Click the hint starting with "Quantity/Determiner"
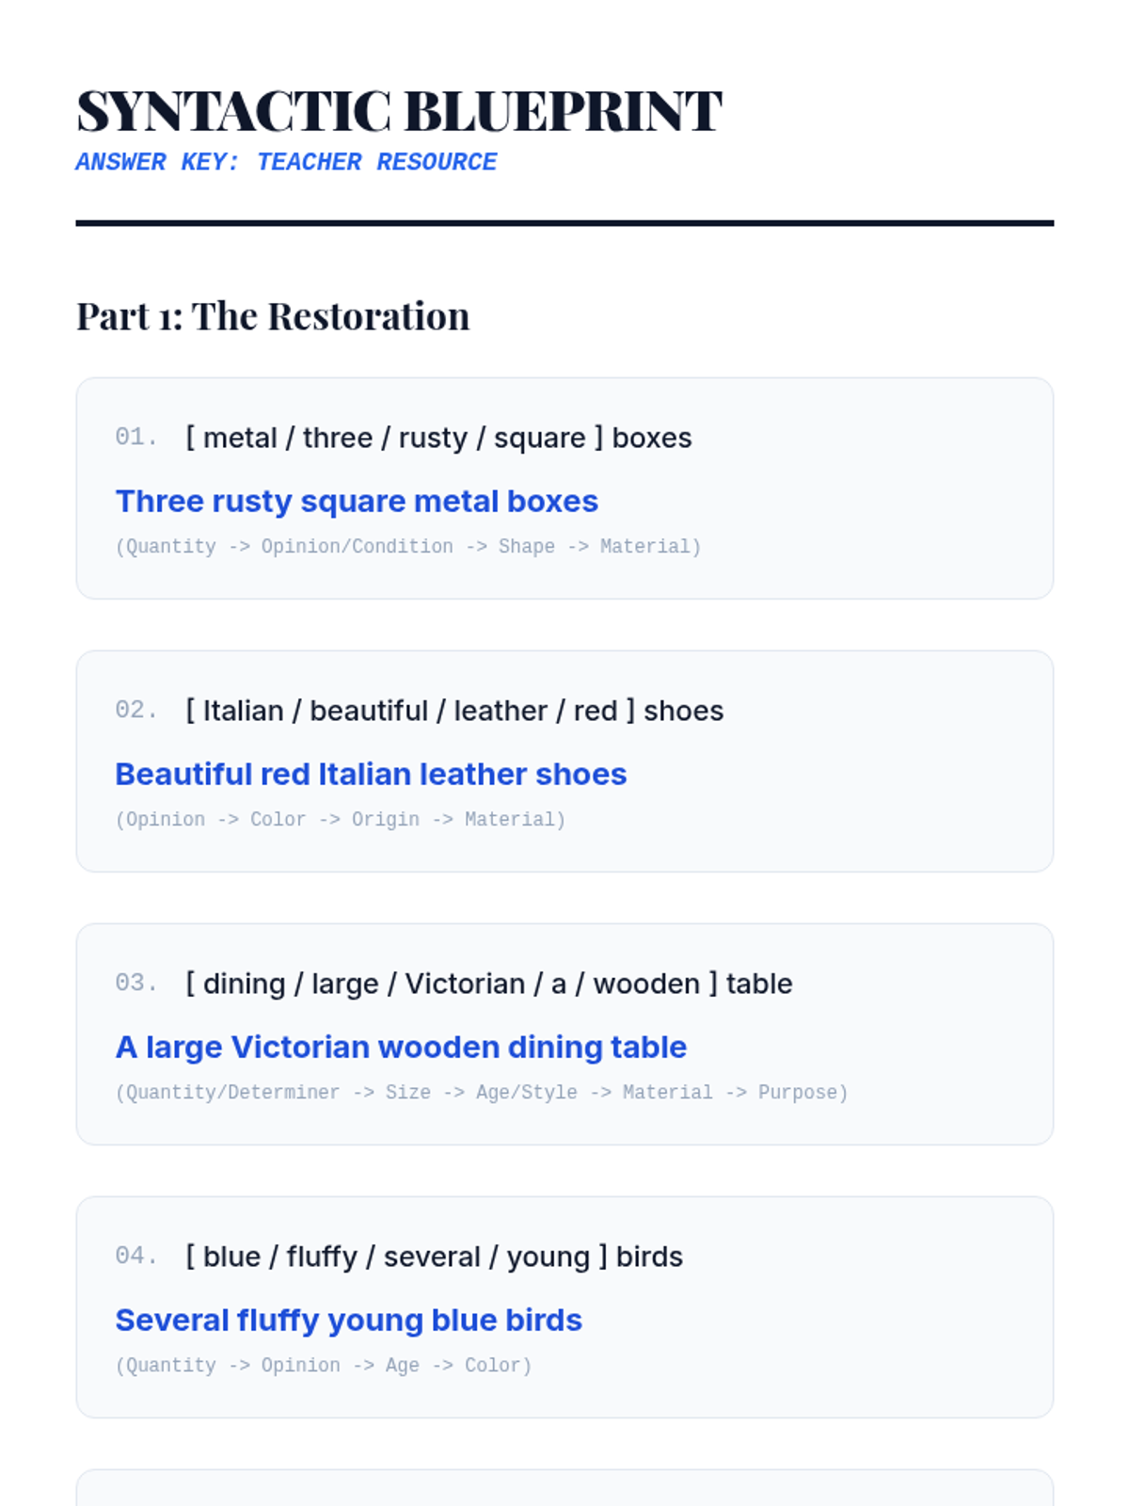This screenshot has width=1129, height=1506. [x=482, y=1093]
